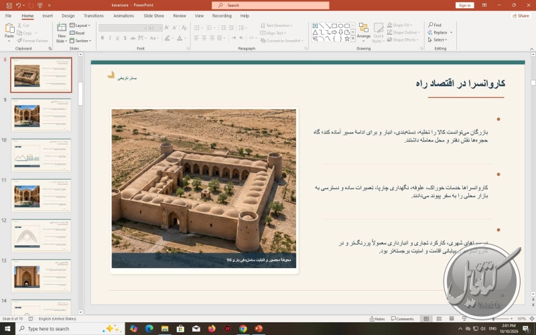Select slide 12 thumbnail
Screen dimensions: 536x335
point(41,235)
